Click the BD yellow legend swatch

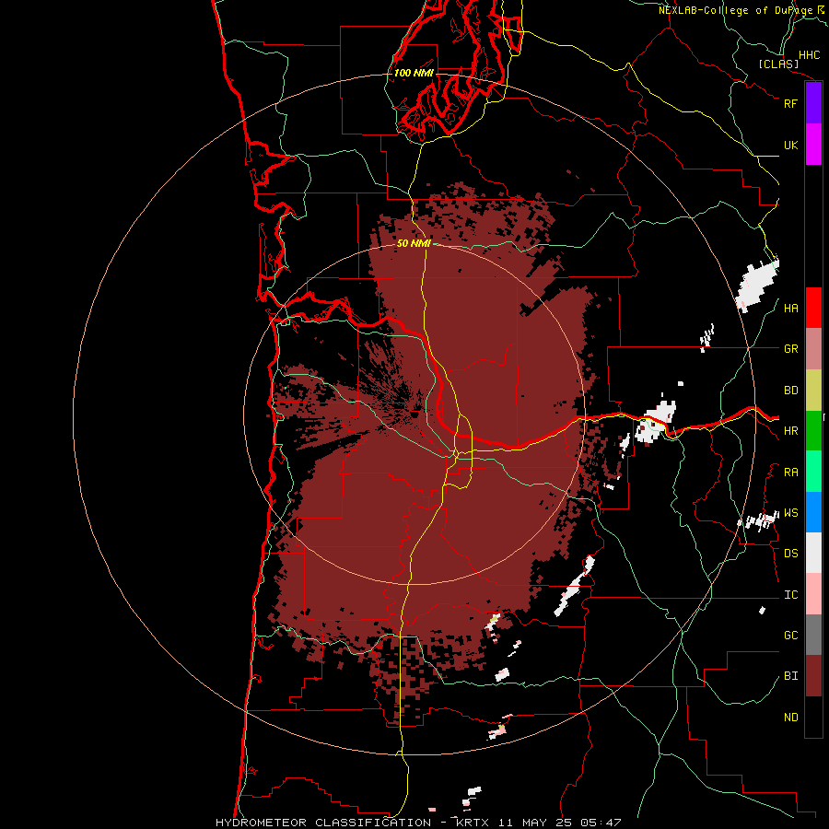[813, 391]
